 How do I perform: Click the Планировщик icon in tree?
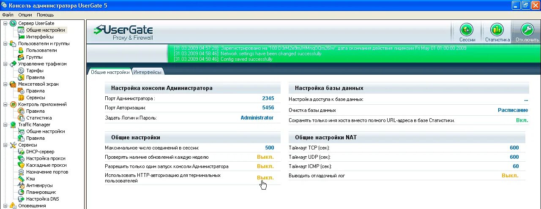(21, 192)
